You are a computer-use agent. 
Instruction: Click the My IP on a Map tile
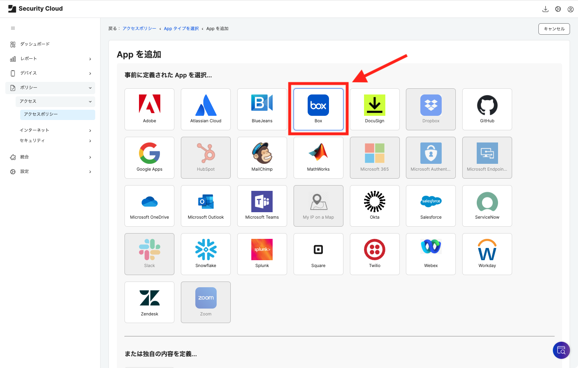click(x=318, y=206)
